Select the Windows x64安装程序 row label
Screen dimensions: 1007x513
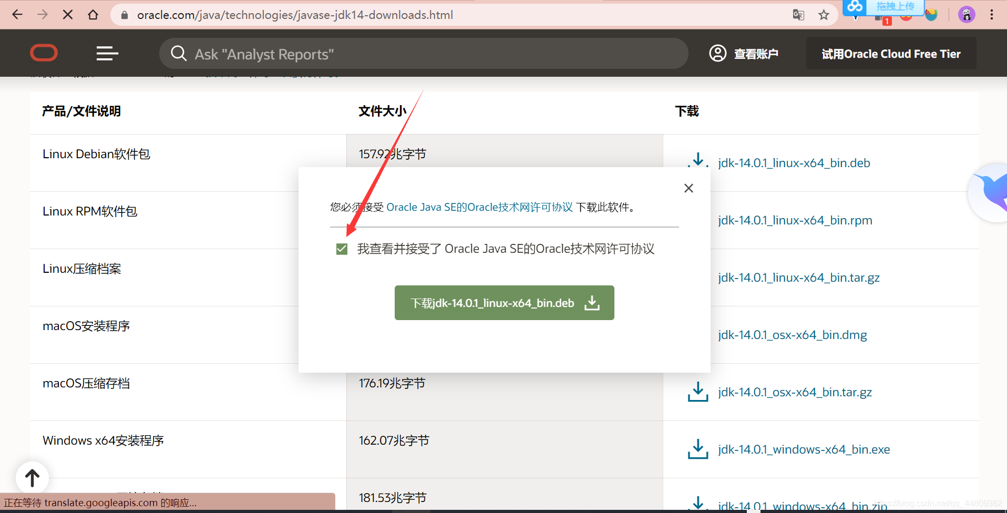pyautogui.click(x=103, y=440)
